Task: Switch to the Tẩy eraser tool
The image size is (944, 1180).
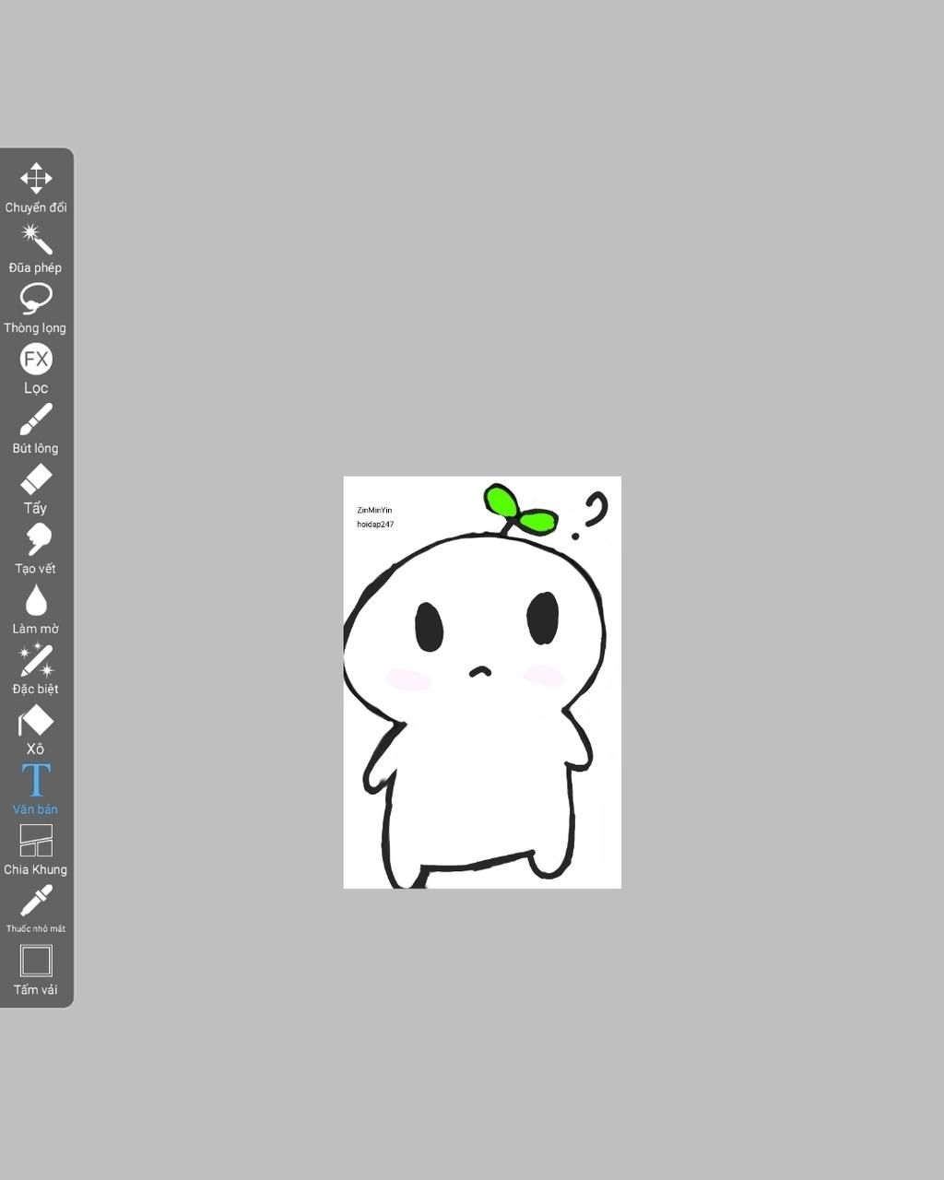Action: point(36,489)
